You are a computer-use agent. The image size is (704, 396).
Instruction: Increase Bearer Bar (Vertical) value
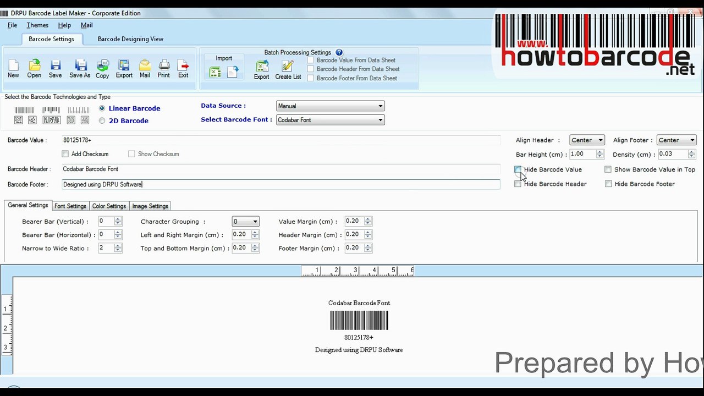(118, 219)
